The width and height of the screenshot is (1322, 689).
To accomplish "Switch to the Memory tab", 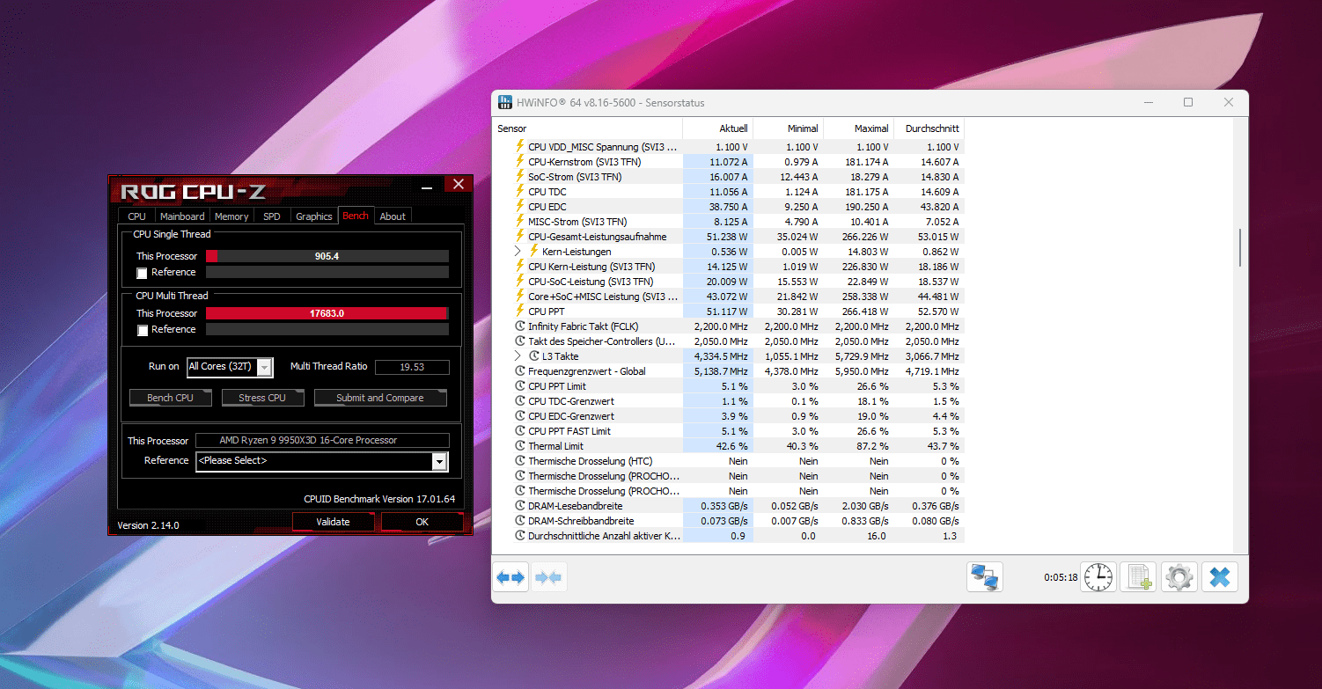I will (231, 216).
